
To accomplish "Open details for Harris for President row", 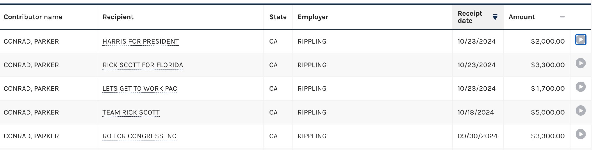I will (580, 40).
